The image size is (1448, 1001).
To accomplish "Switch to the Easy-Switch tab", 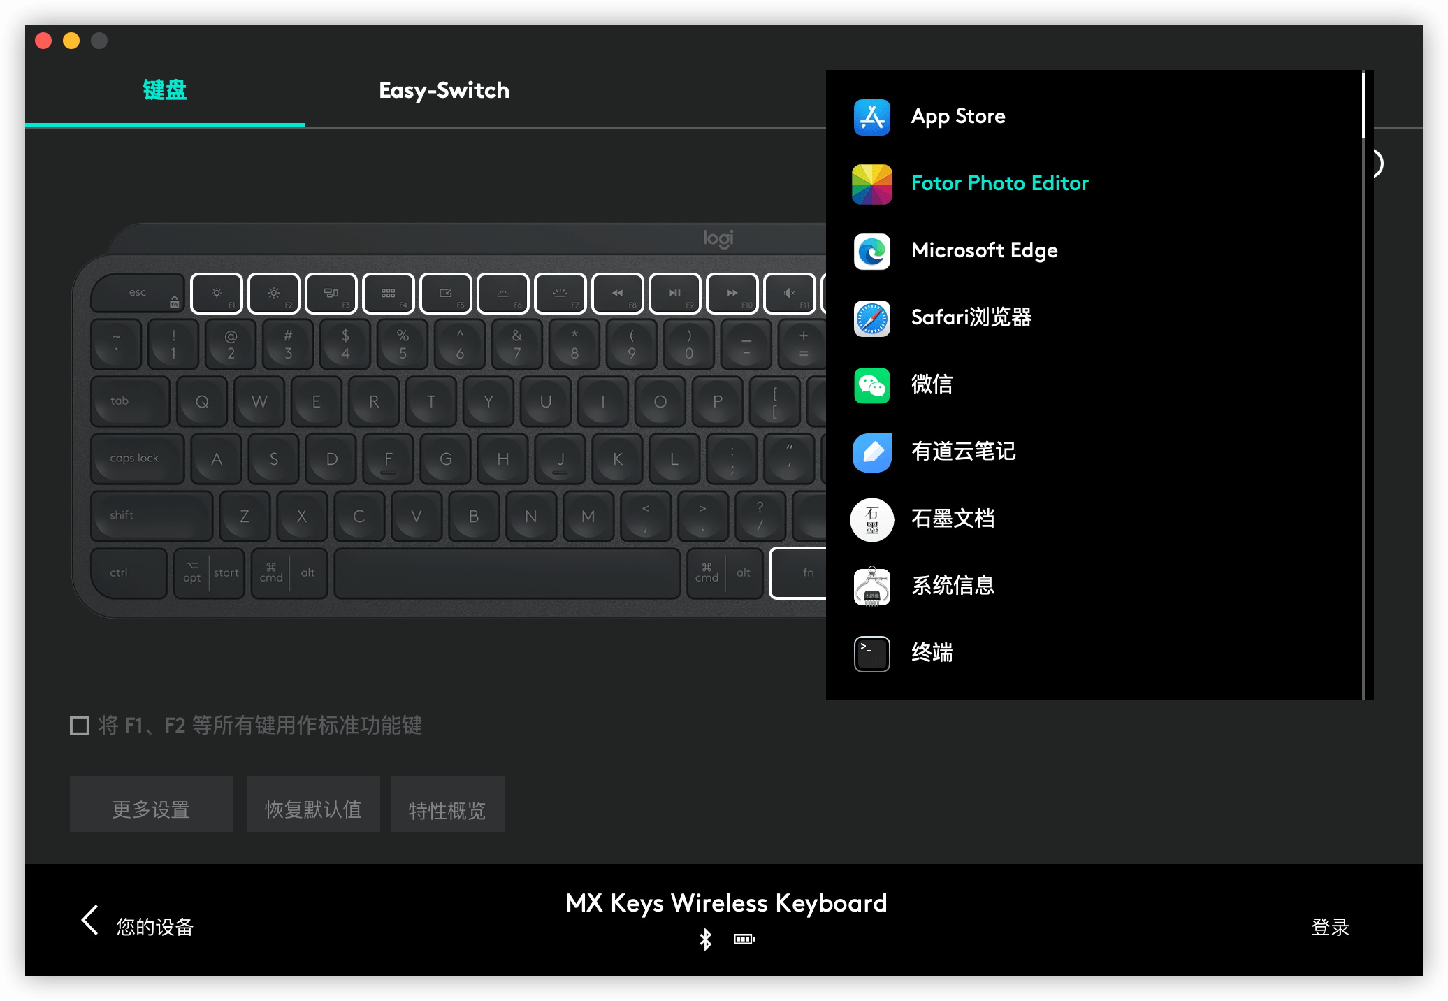I will 444,90.
